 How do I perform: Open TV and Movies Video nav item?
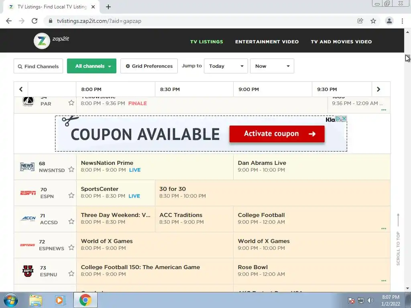click(341, 42)
